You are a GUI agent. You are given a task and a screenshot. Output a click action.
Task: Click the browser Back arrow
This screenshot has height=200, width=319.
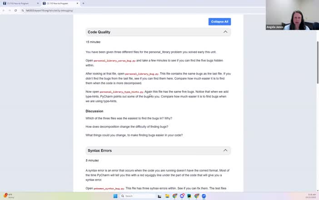[4, 10]
